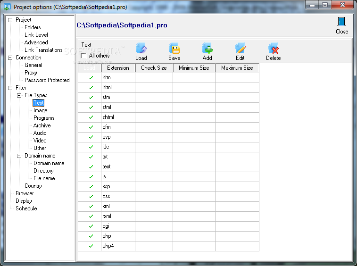Select the idc extension cell
Viewport: 357px width, 266px height.
click(118, 147)
